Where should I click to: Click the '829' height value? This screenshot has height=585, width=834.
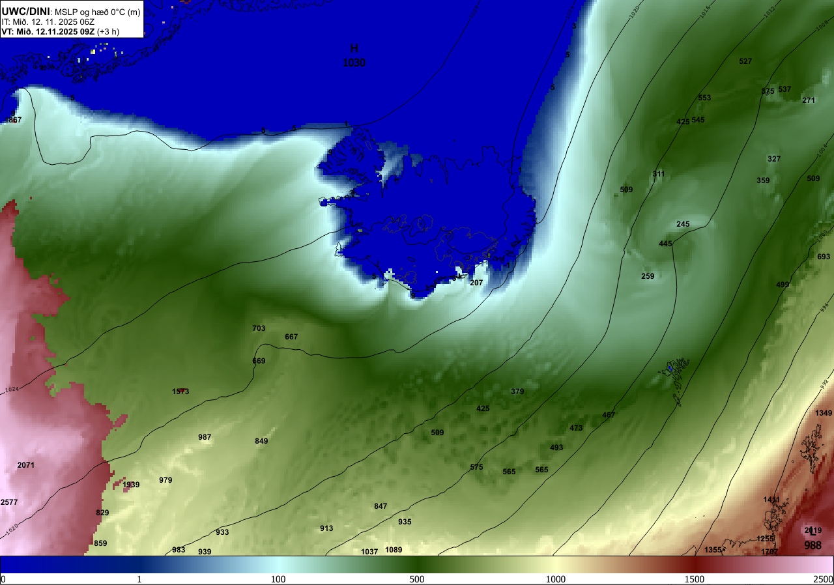(x=102, y=513)
